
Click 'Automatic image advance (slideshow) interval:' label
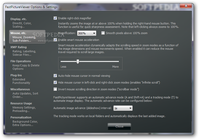pyautogui.click(x=83, y=108)
